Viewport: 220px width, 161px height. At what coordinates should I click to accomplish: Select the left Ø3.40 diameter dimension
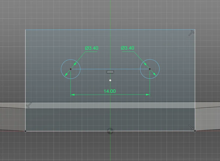(x=92, y=48)
